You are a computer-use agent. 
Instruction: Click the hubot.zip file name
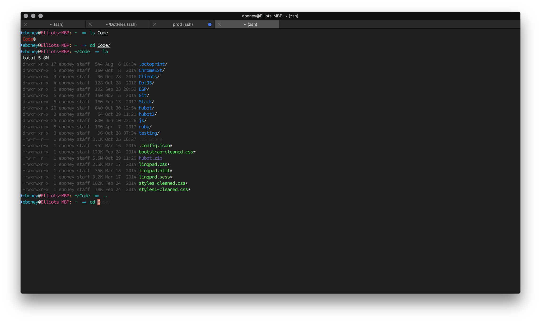[x=150, y=158]
